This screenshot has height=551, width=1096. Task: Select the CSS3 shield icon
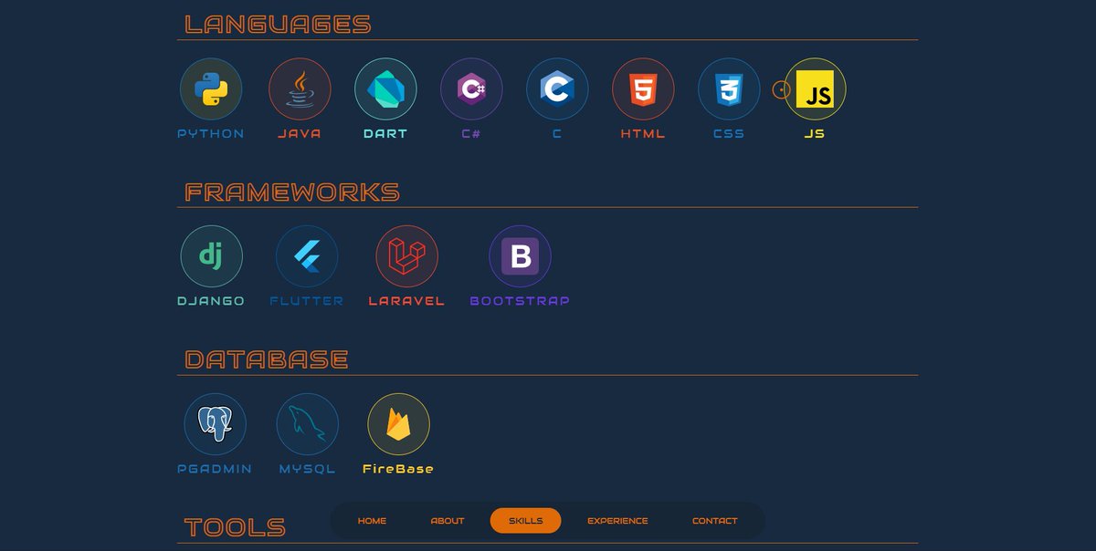coord(729,89)
